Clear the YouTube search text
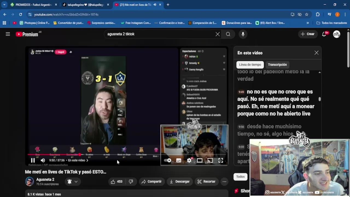This screenshot has width=350, height=197. [x=218, y=34]
